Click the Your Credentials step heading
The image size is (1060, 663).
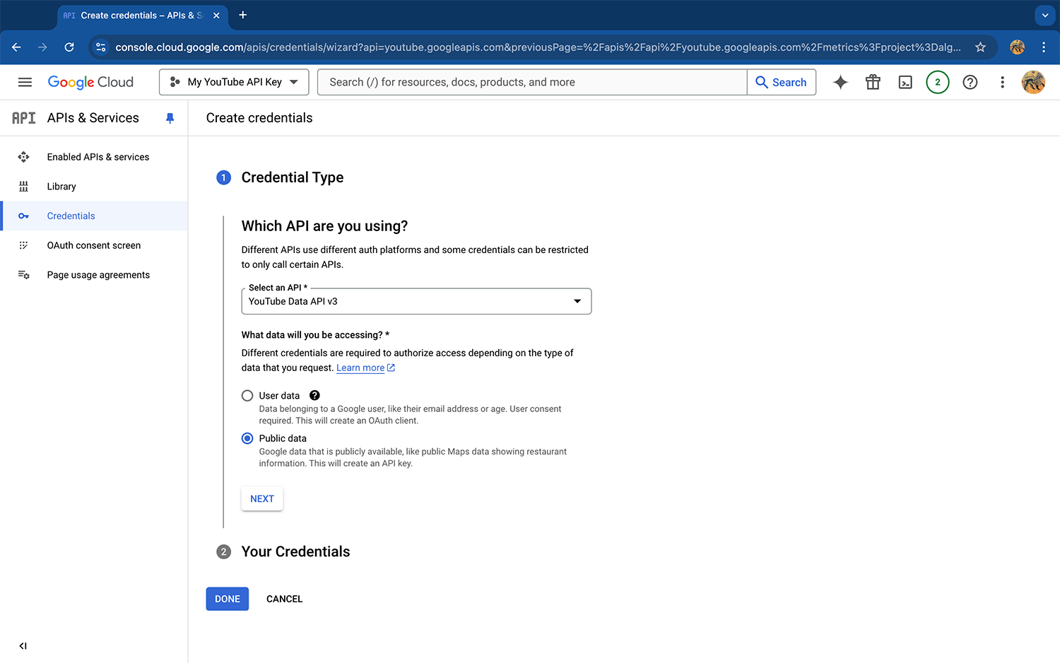pyautogui.click(x=295, y=552)
